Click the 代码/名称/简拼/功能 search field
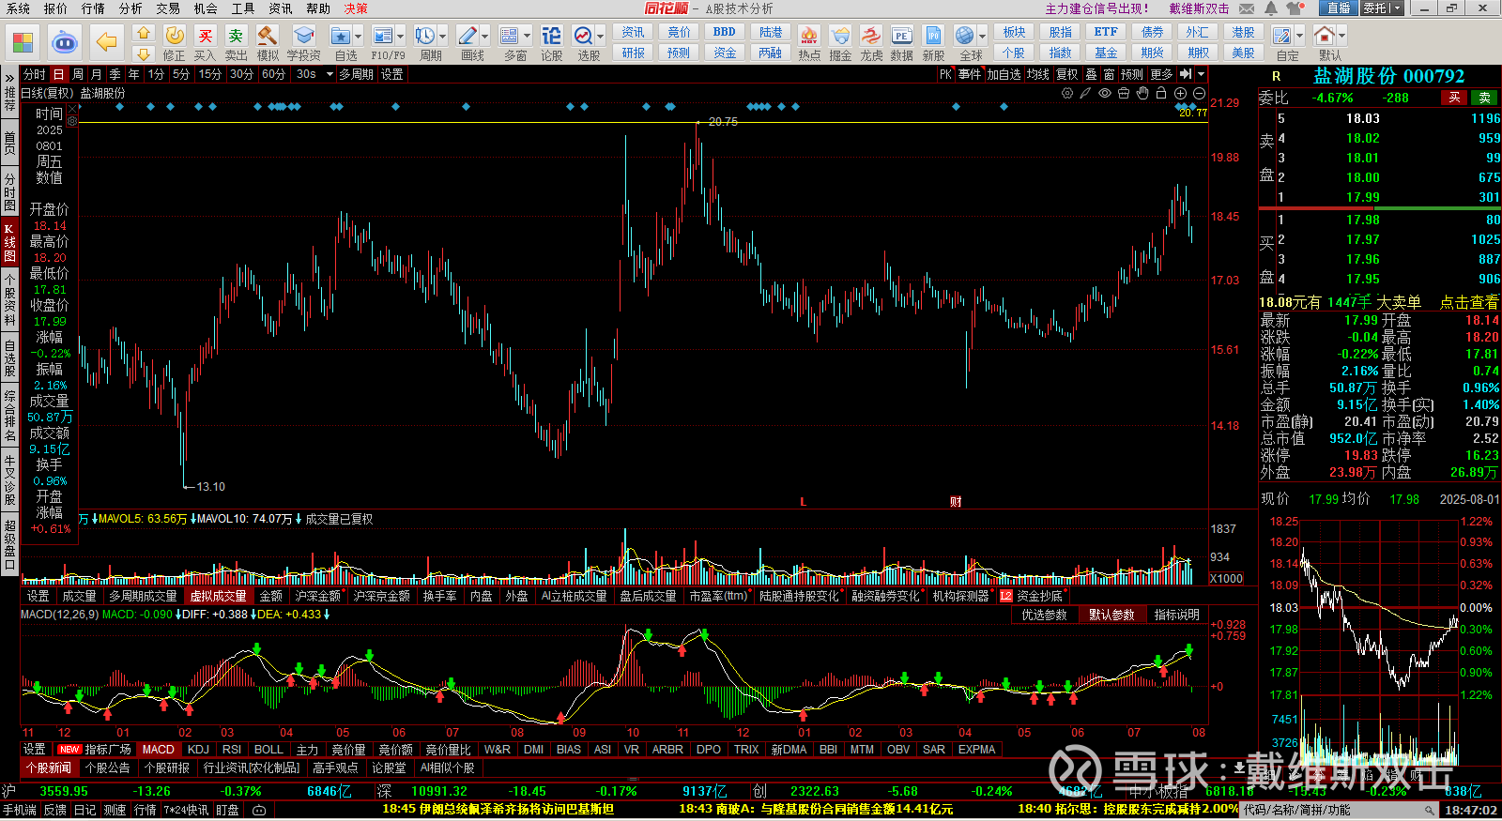 pyautogui.click(x=1340, y=810)
